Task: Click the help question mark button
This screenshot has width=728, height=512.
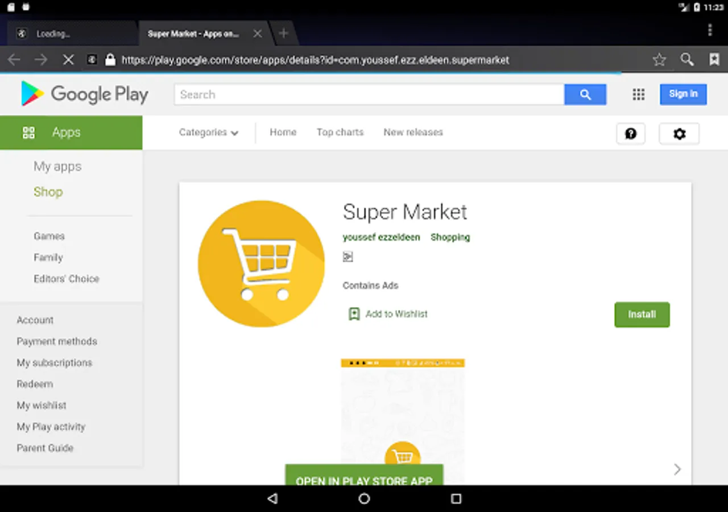Action: point(631,134)
